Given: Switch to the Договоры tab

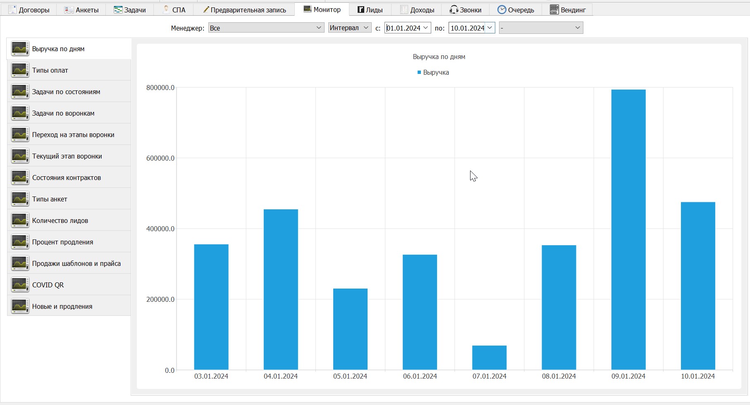Looking at the screenshot, I should [29, 10].
